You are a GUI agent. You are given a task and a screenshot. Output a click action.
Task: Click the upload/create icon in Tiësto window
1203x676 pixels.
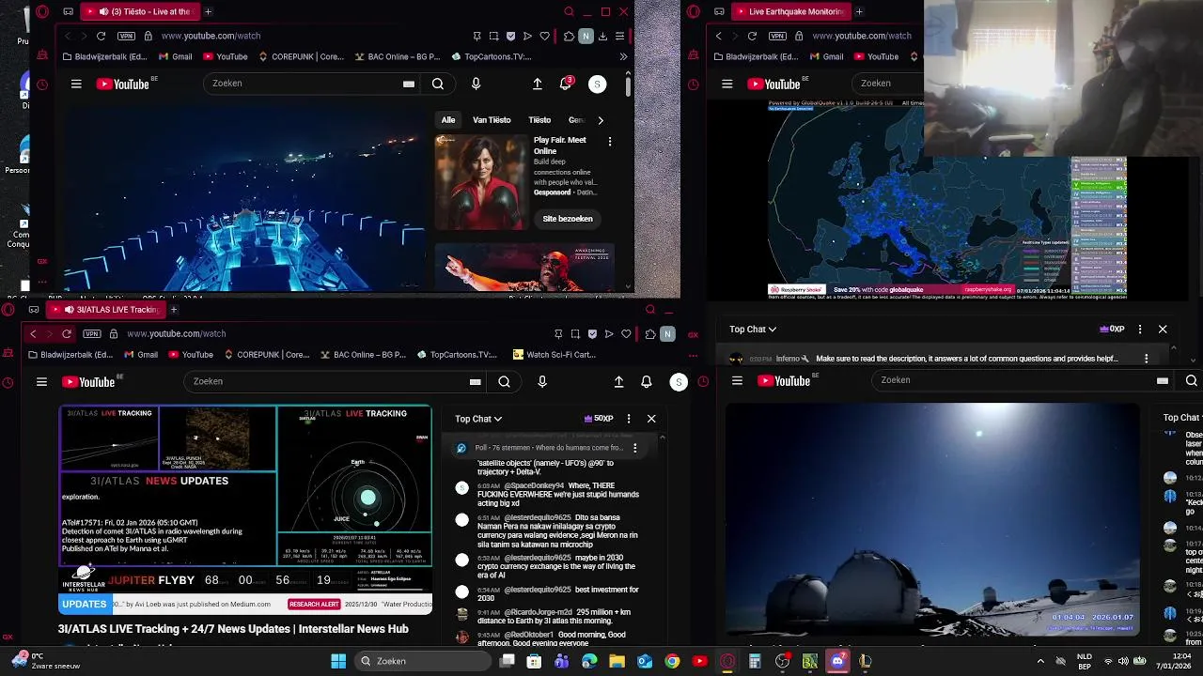click(x=538, y=84)
